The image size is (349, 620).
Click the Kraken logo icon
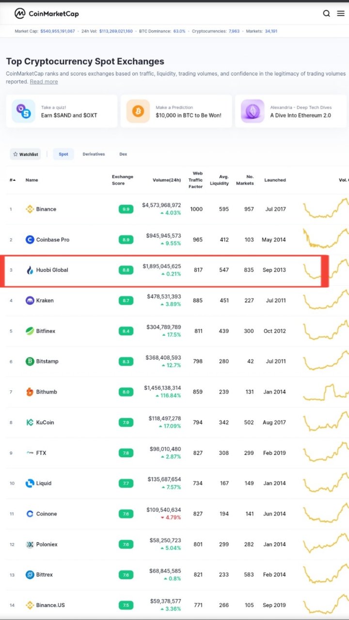click(30, 301)
